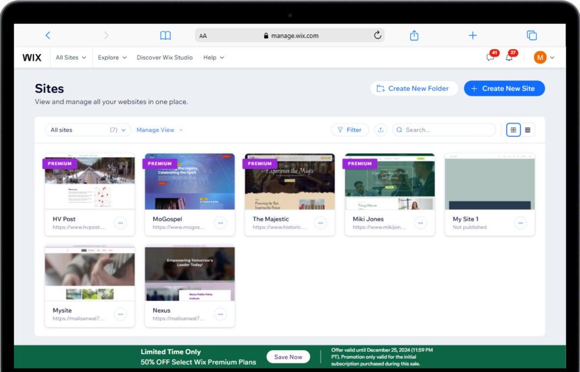
Task: Click the MoGospel site name
Action: tap(167, 219)
